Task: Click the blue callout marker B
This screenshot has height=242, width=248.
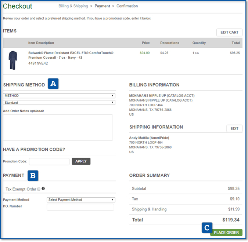Action: pyautogui.click(x=33, y=175)
